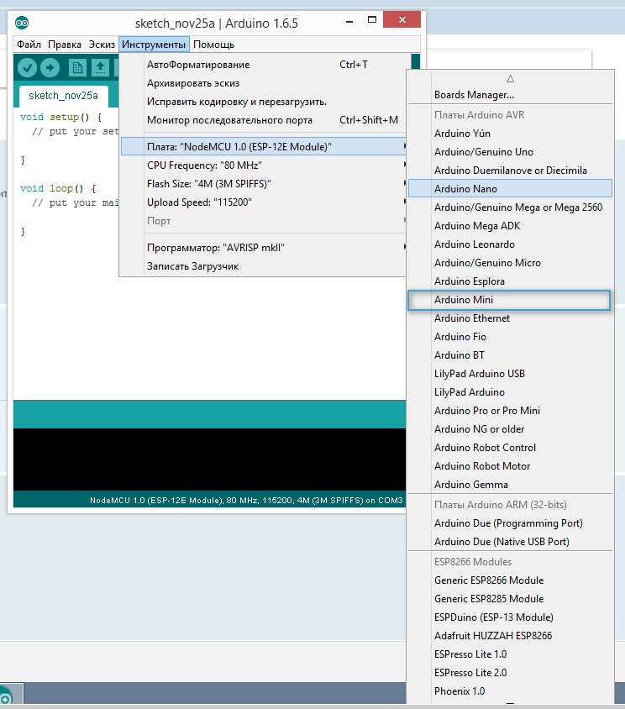The height and width of the screenshot is (709, 625).
Task: Select Arduino/Genuino Mega or Mega 2560
Action: [510, 207]
